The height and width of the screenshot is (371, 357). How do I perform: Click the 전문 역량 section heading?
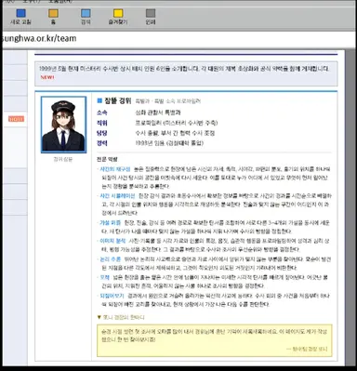click(107, 159)
